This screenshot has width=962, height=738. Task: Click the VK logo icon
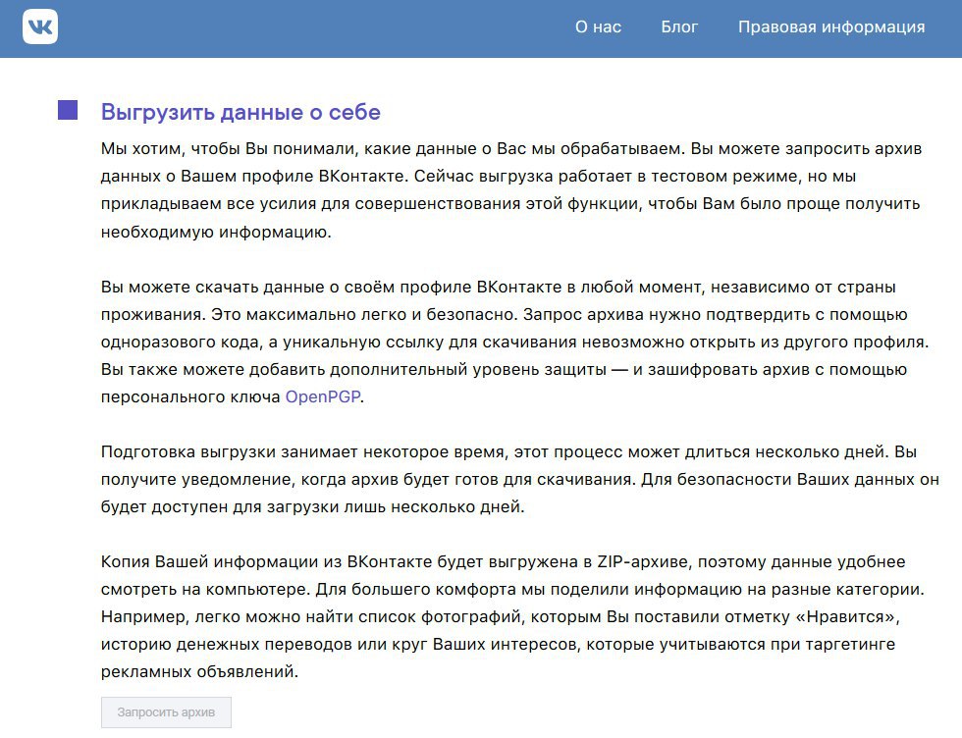40,27
